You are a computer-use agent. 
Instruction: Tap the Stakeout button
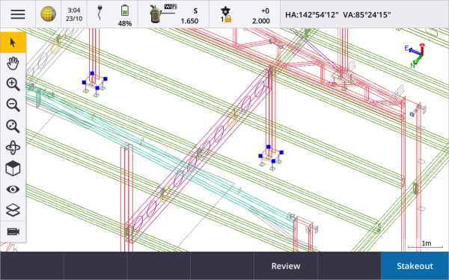[x=415, y=266]
